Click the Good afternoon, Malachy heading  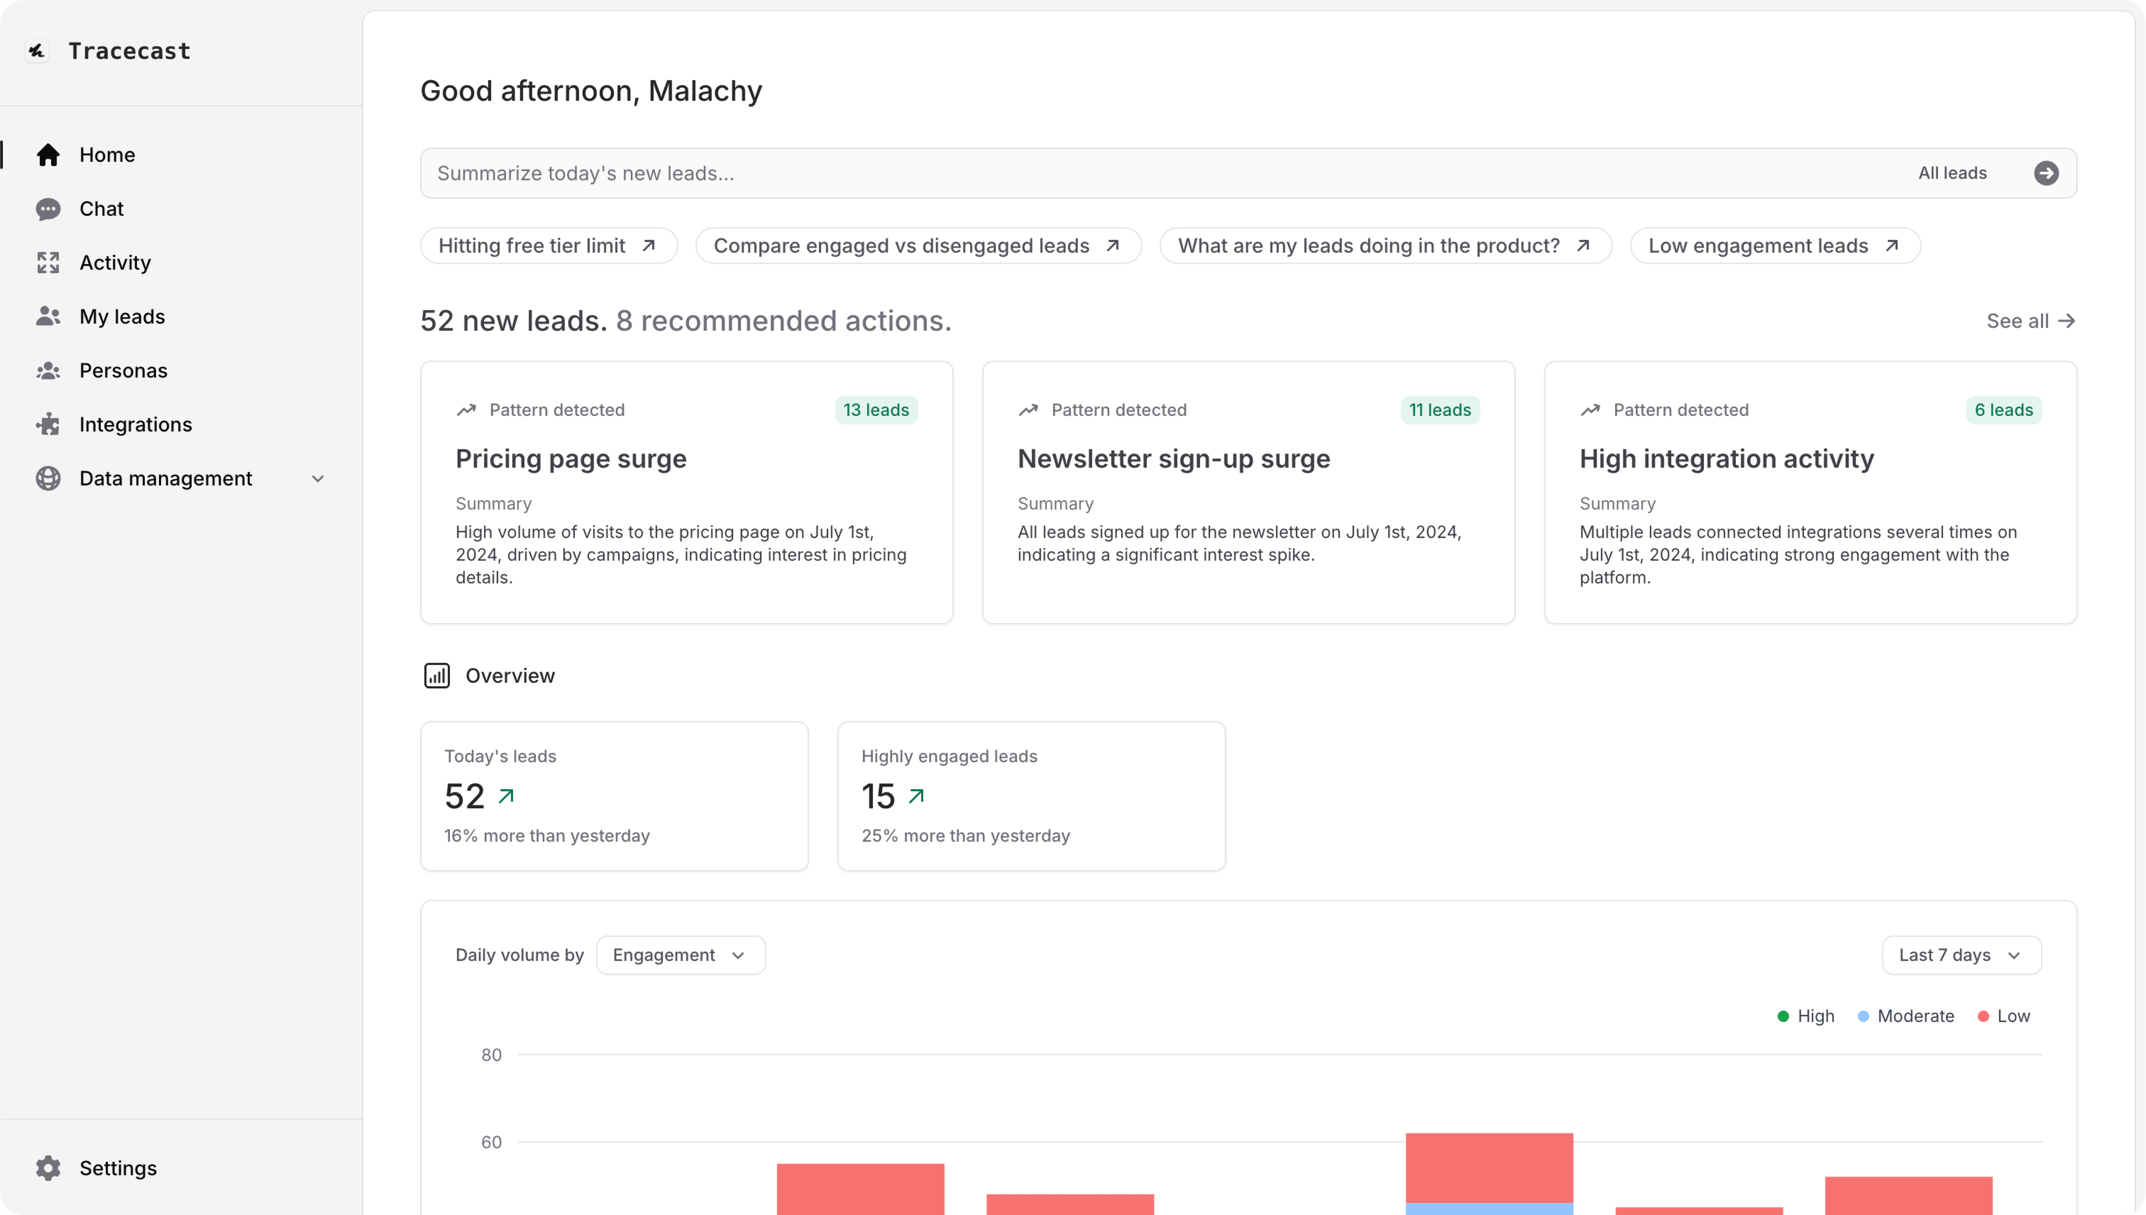click(591, 91)
